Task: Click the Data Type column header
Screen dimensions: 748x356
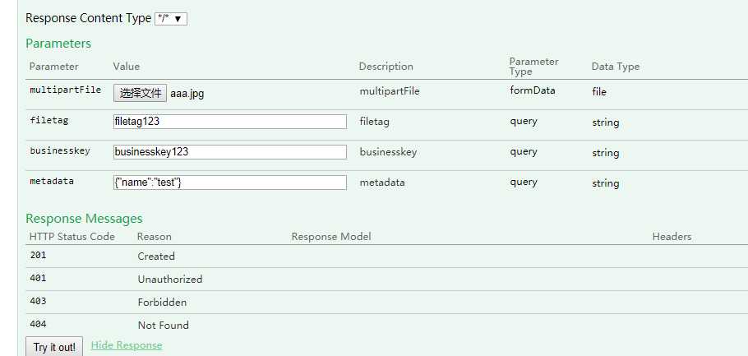Action: click(x=615, y=67)
